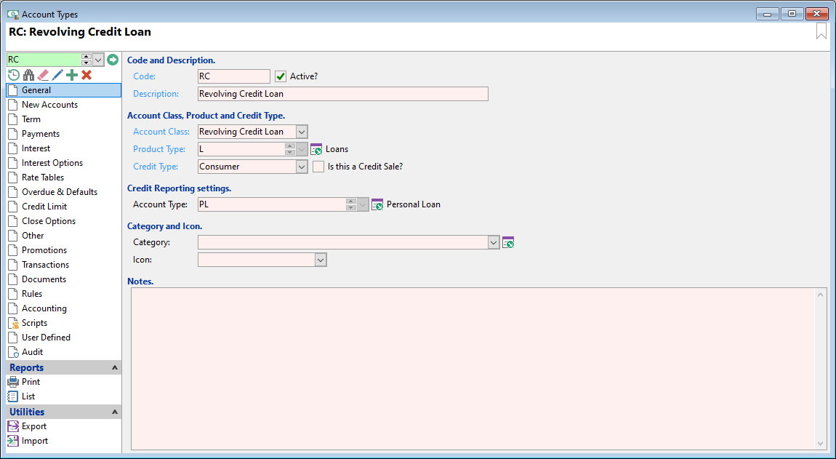
Task: Open the Product Type dropdown arrow
Action: click(x=302, y=149)
